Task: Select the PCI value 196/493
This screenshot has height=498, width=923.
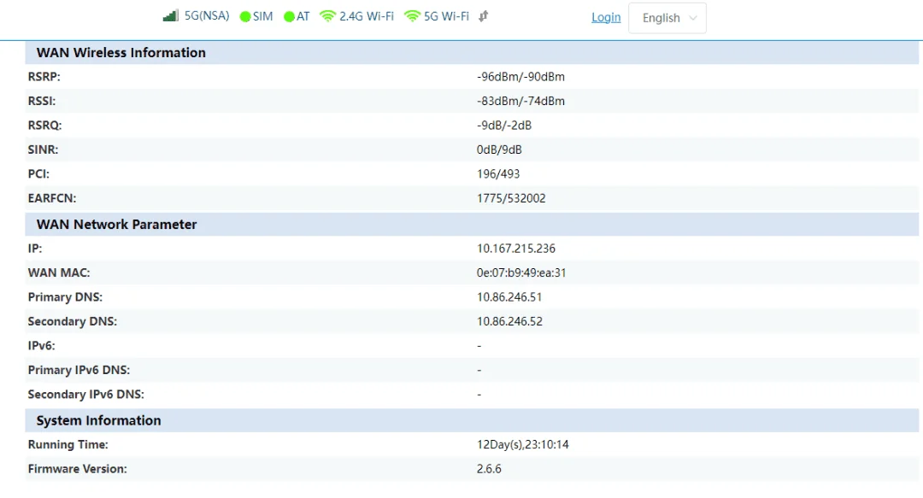Action: (498, 174)
